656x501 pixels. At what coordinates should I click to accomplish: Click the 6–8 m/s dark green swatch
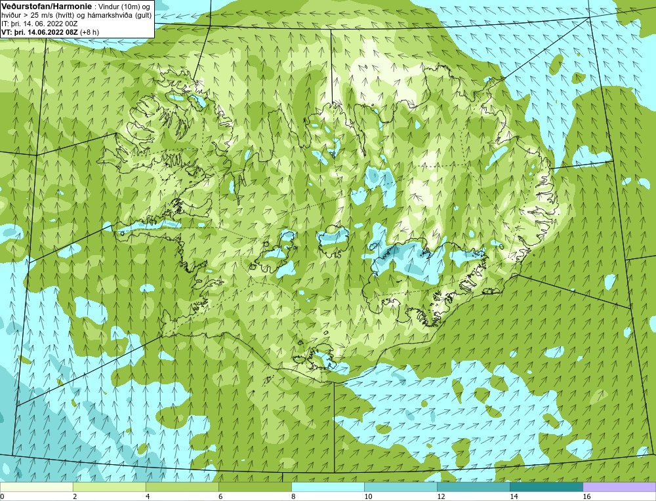tap(255, 487)
